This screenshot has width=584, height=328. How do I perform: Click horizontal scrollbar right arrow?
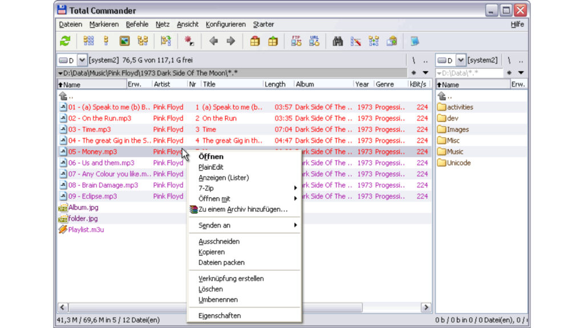click(425, 307)
